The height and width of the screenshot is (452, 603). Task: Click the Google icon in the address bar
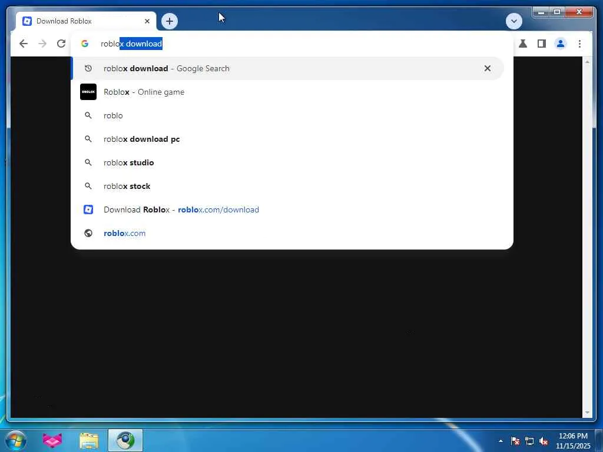coord(85,44)
